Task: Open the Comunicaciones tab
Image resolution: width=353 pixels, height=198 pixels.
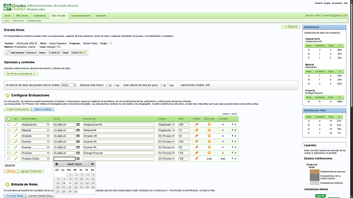Action: coord(81,16)
